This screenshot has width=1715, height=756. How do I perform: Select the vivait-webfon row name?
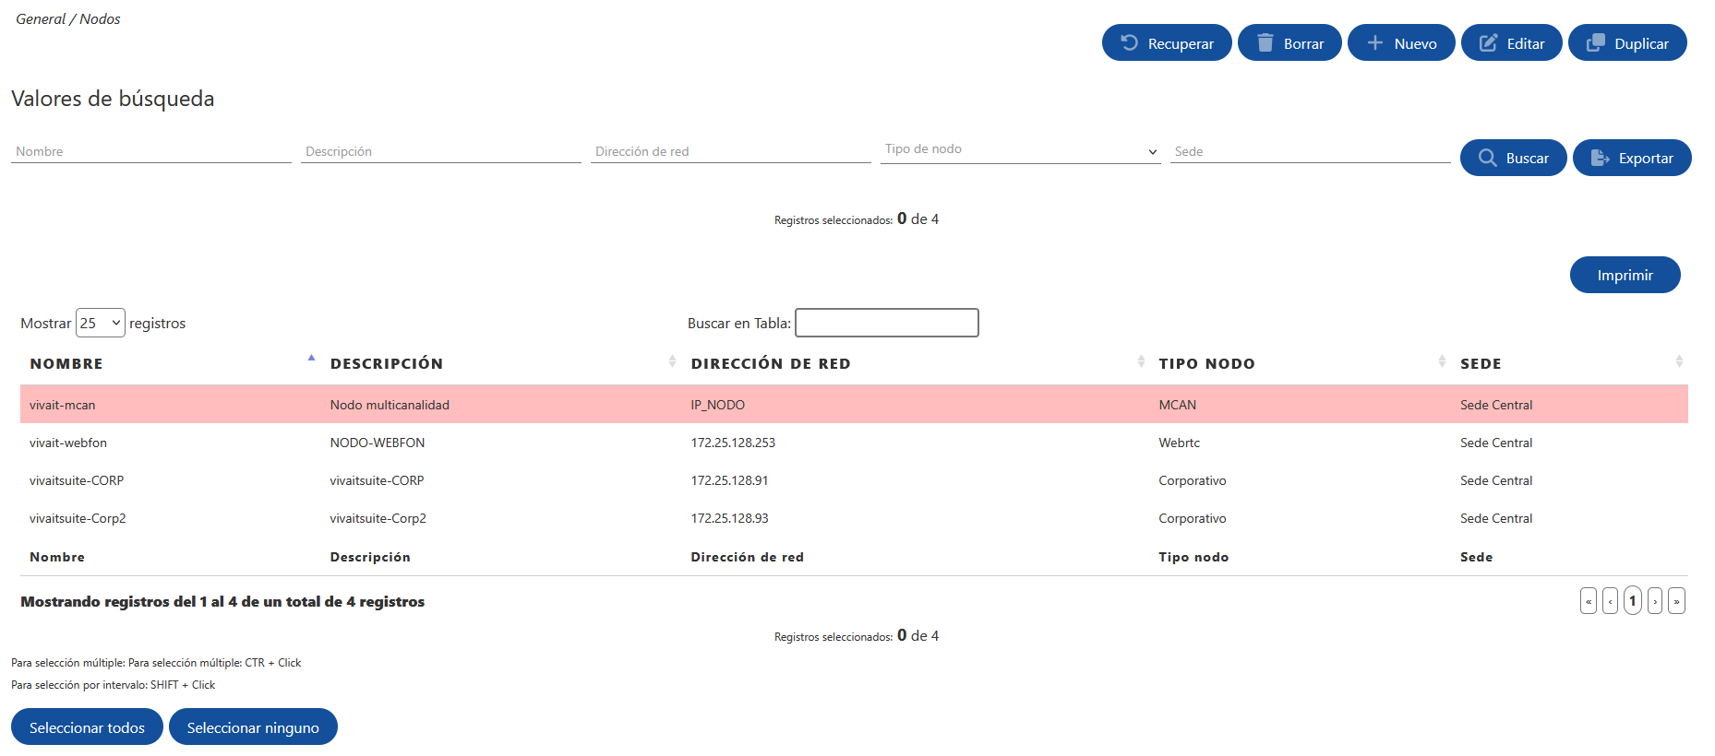click(68, 443)
